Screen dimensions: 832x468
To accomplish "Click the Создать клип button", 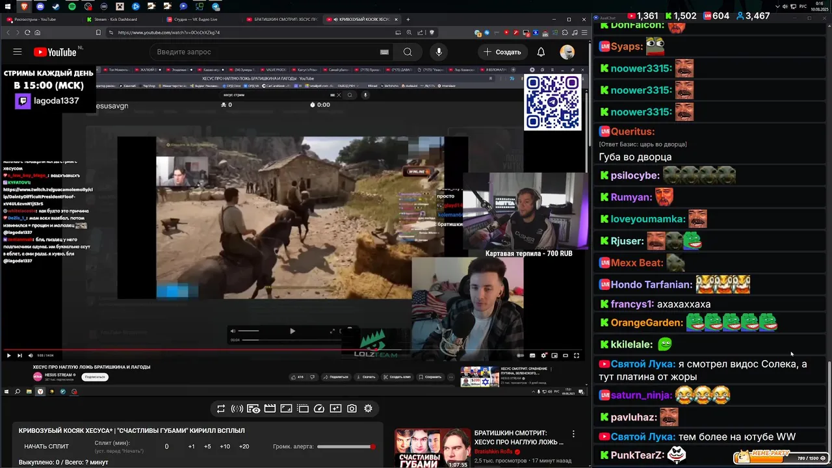I will coord(396,377).
